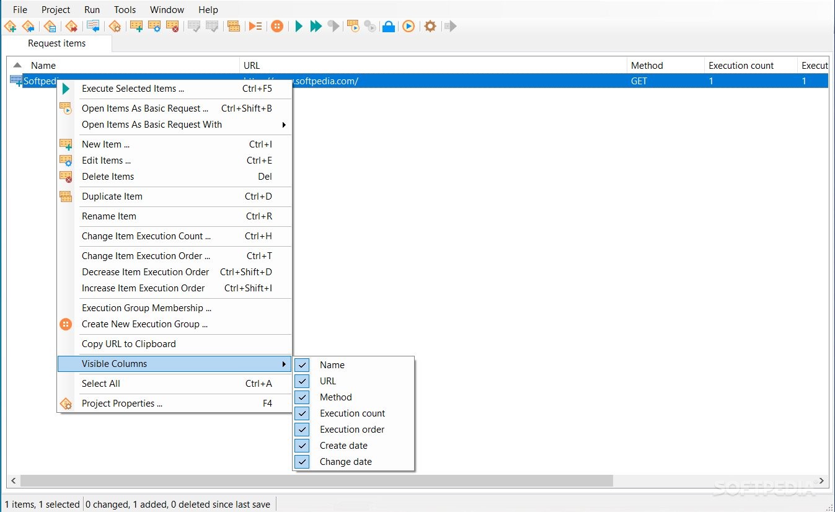Click the open project icon with blue arrow
This screenshot has height=512, width=835.
(x=28, y=26)
